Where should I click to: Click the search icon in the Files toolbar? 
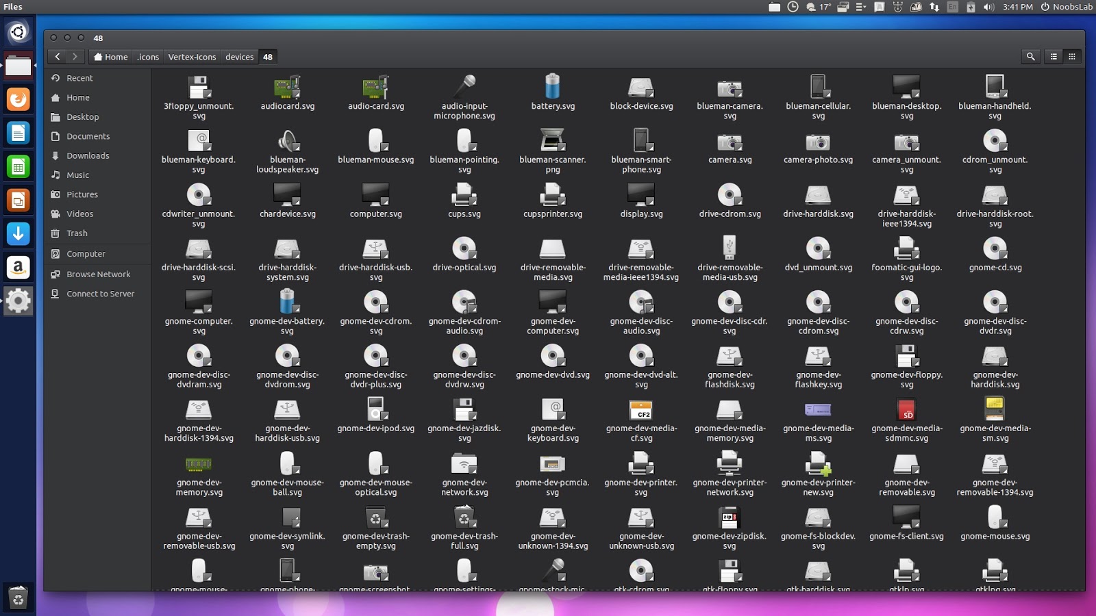1030,57
